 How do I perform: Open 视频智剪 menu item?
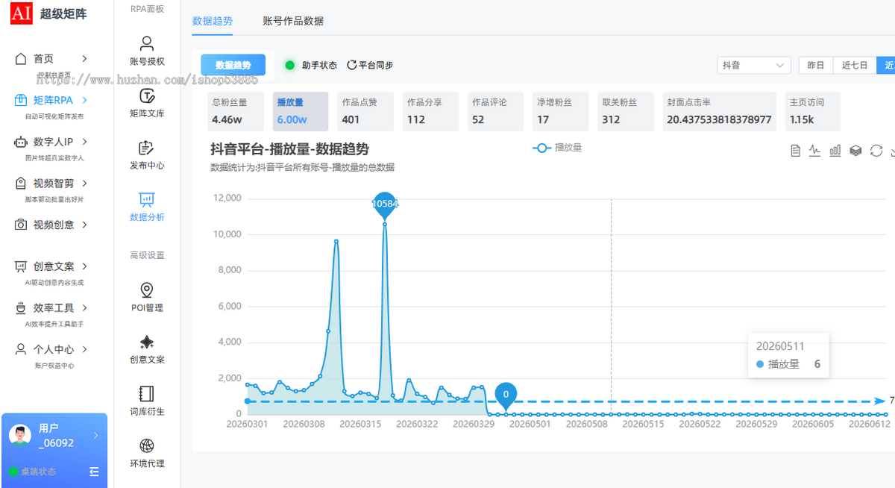tap(53, 183)
